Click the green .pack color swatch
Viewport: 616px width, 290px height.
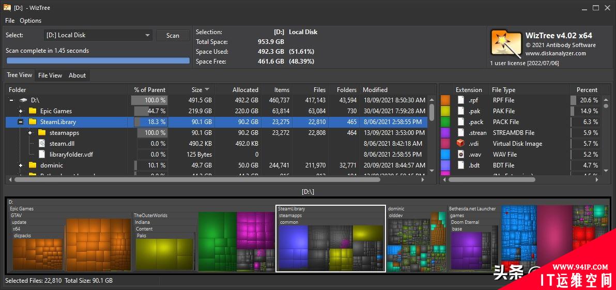point(445,122)
